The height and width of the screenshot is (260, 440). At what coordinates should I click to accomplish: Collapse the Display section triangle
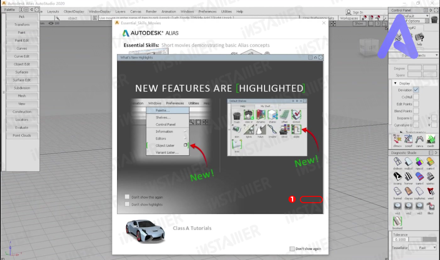coord(395,83)
